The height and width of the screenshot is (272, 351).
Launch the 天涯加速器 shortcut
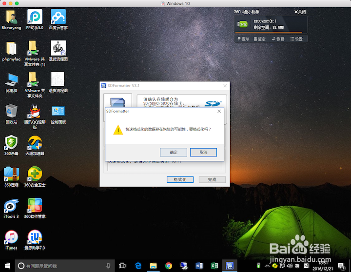(35, 146)
